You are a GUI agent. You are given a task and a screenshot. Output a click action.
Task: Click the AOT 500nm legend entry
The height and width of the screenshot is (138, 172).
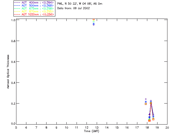coord(34,5)
